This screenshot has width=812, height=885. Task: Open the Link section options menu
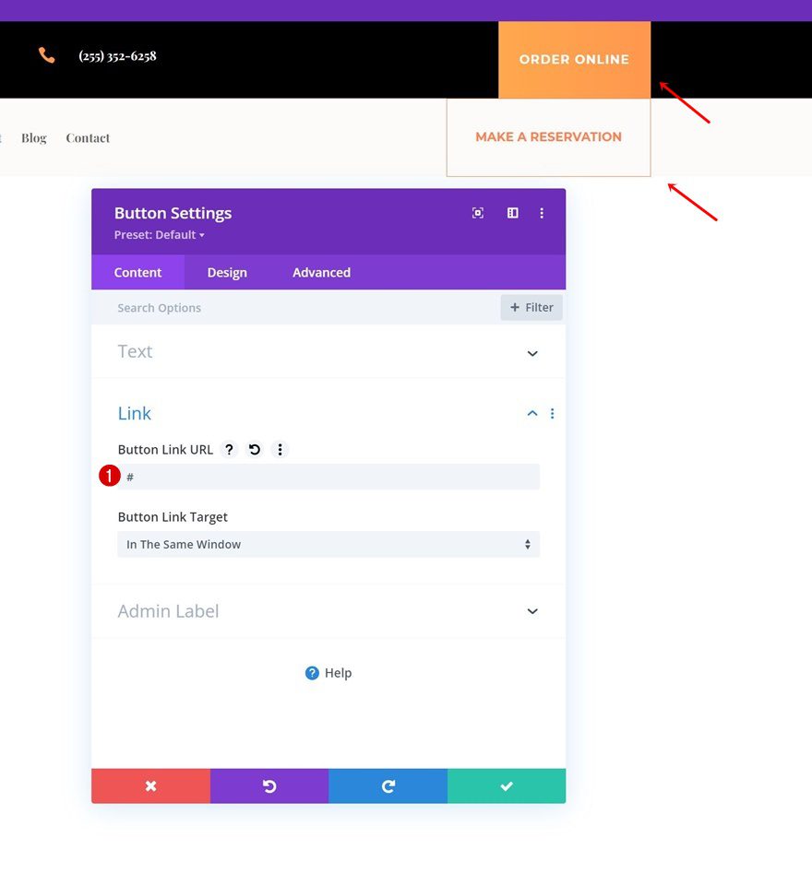[553, 414]
